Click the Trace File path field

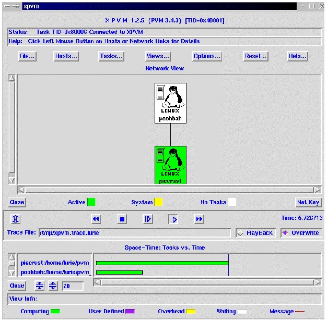134,233
